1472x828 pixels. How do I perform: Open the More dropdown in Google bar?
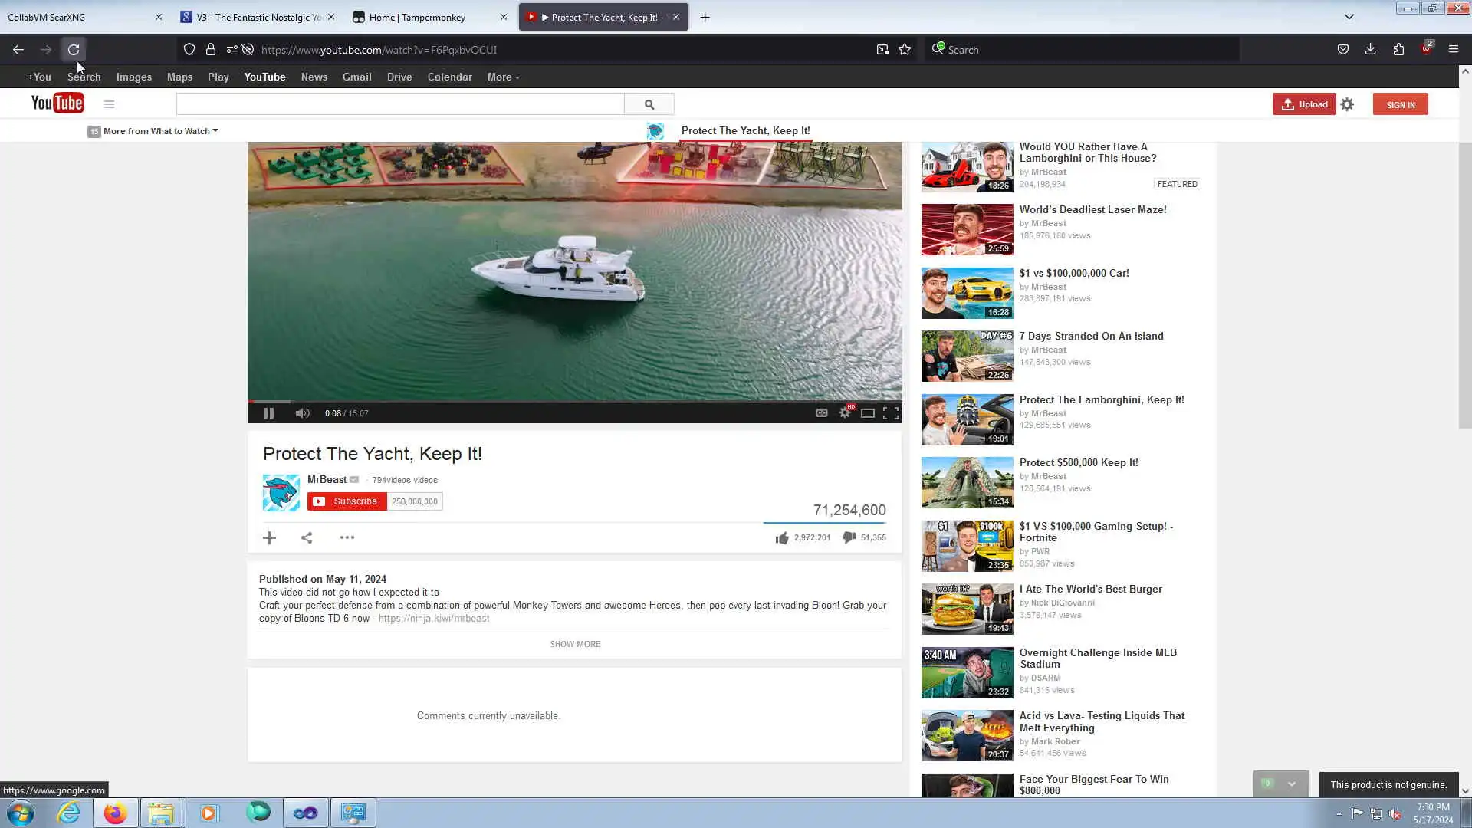tap(503, 77)
